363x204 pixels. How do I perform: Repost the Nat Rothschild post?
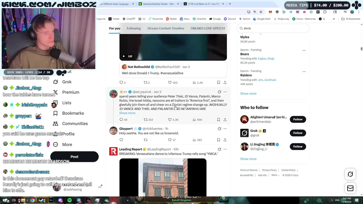pyautogui.click(x=147, y=82)
